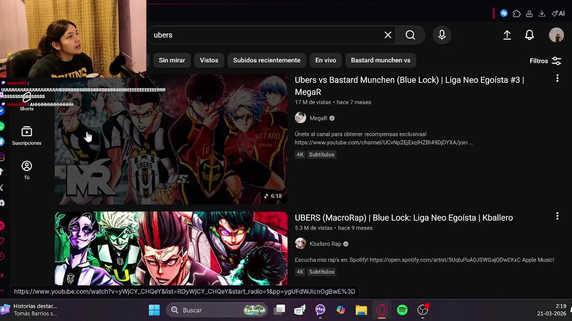The height and width of the screenshot is (321, 572).
Task: Click the MegaR channel avatar
Action: click(300, 118)
